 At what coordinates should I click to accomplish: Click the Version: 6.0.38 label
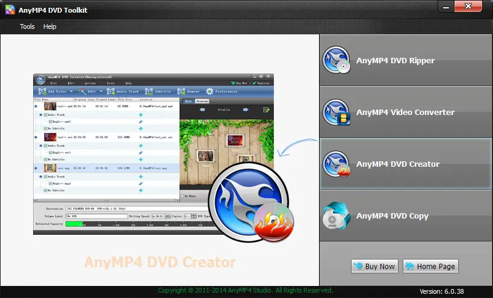point(441,291)
